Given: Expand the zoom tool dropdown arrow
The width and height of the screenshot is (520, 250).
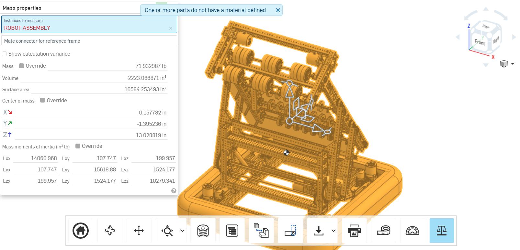Looking at the screenshot, I should pos(182,231).
